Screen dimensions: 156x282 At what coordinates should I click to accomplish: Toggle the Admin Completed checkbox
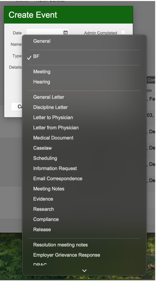(x=123, y=32)
